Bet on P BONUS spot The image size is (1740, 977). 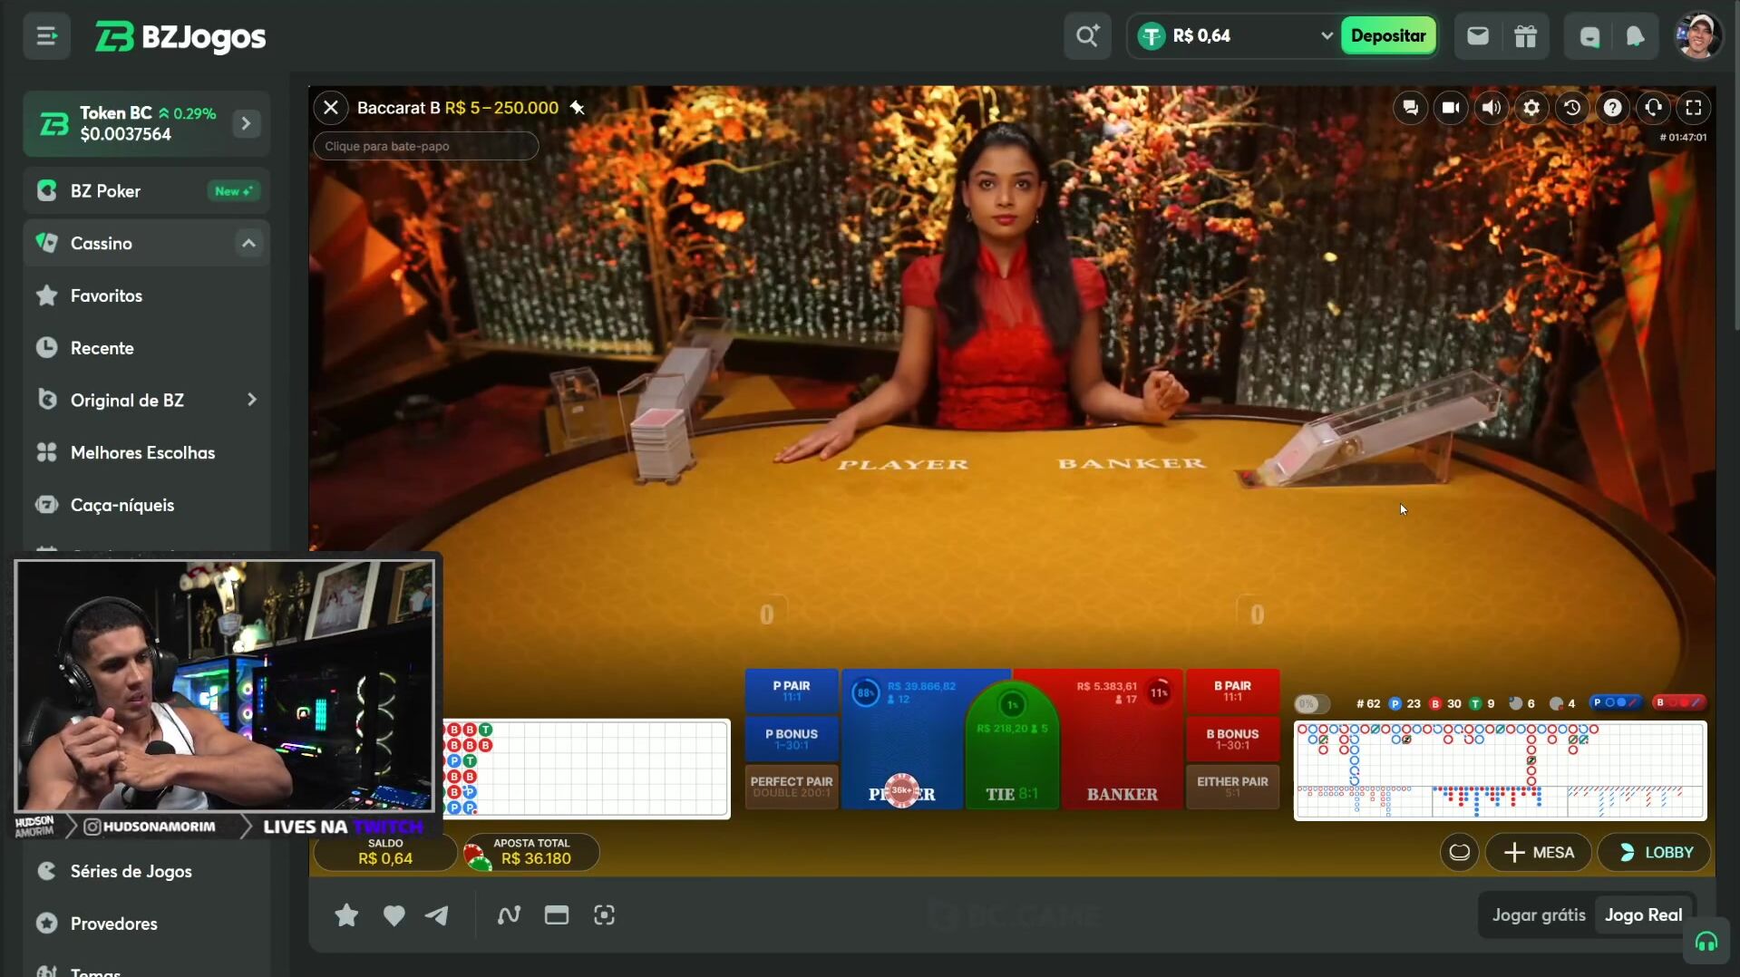(791, 739)
